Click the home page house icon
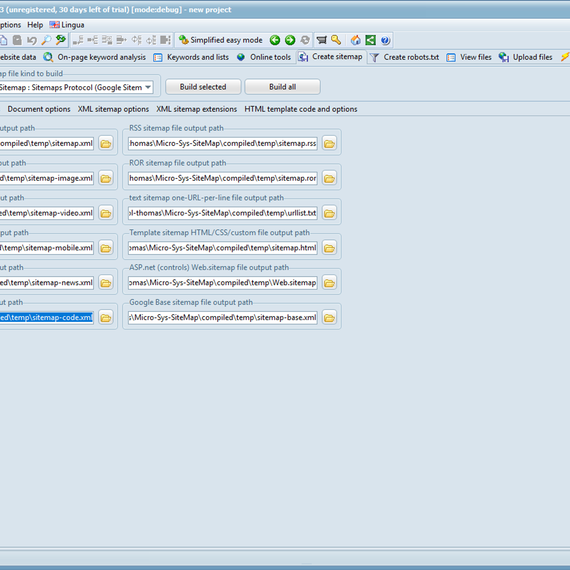 355,40
